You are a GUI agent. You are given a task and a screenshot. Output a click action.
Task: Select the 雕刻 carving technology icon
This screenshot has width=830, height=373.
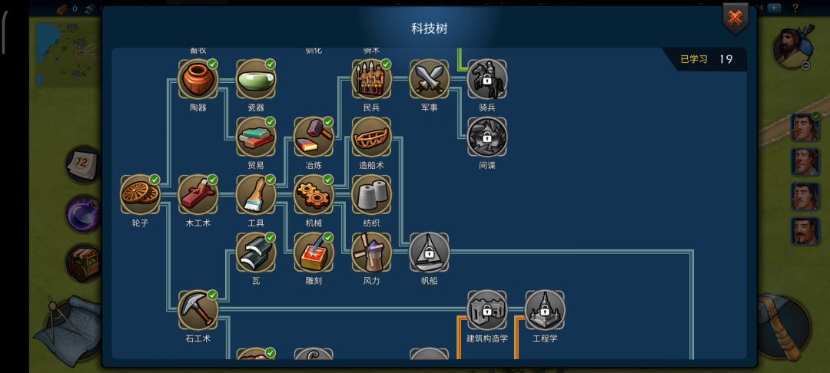click(x=314, y=253)
